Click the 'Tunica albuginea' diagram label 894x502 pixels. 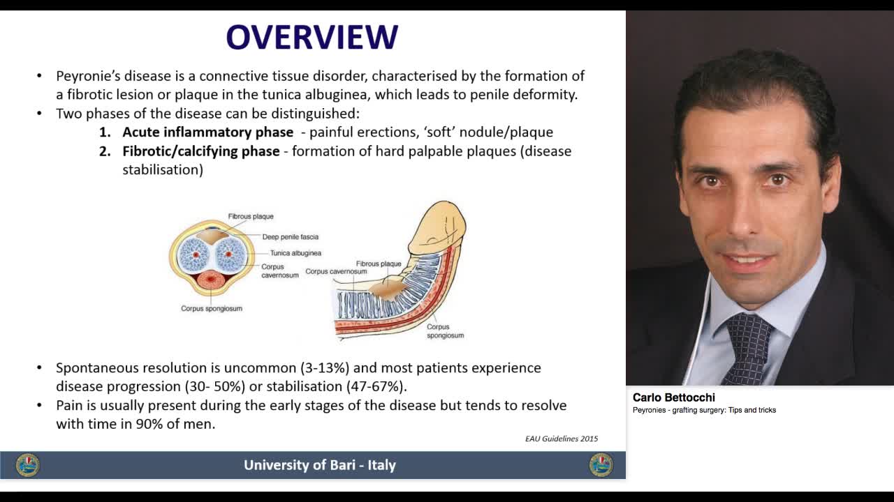[x=295, y=253]
